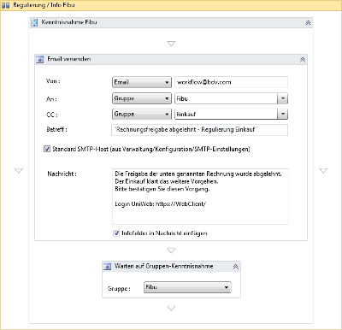
Task: Select the Warten auf Gruppen-Kenntnisnahme header title
Action: [x=164, y=266]
